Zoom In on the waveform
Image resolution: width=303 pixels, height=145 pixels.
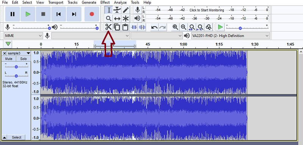tap(175, 27)
